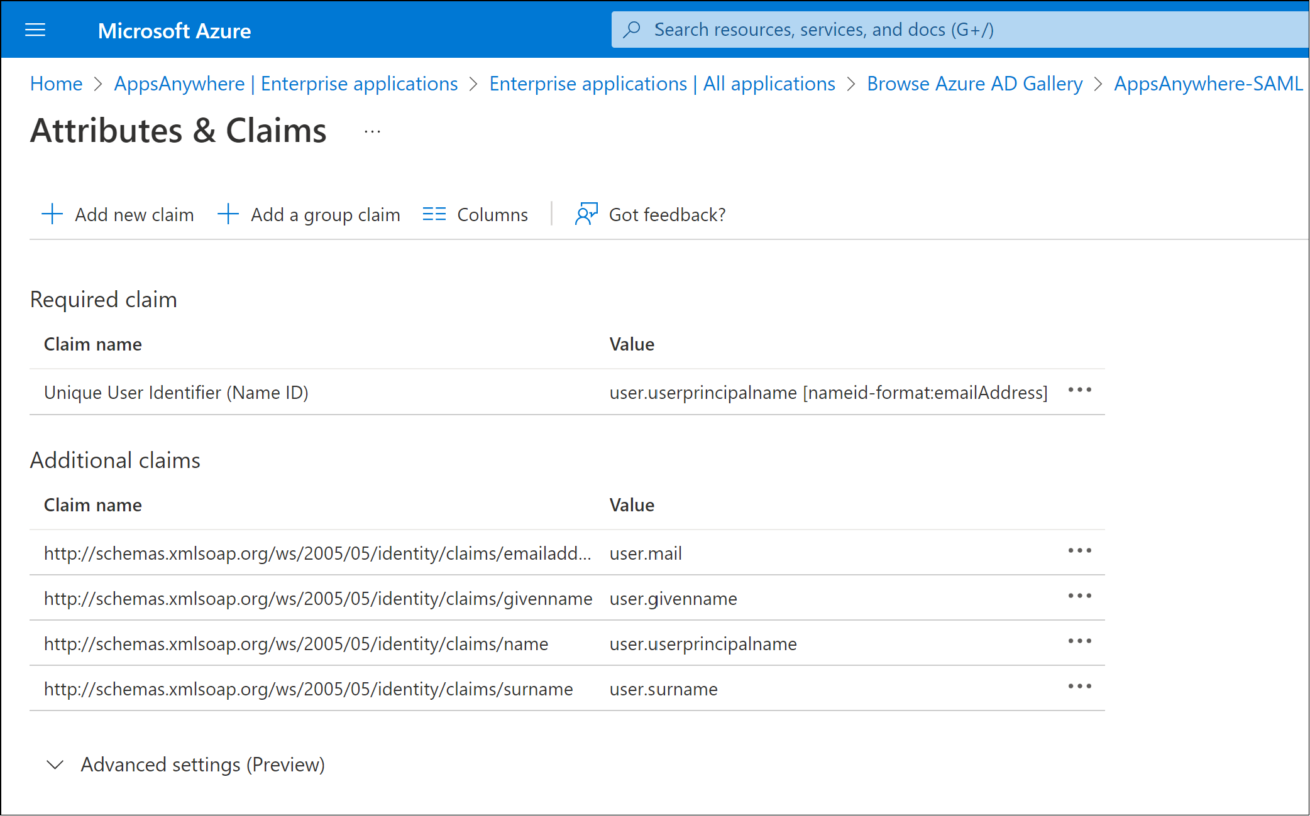Click the Add a group claim plus icon
Screen dimensions: 1310x816
(x=228, y=214)
